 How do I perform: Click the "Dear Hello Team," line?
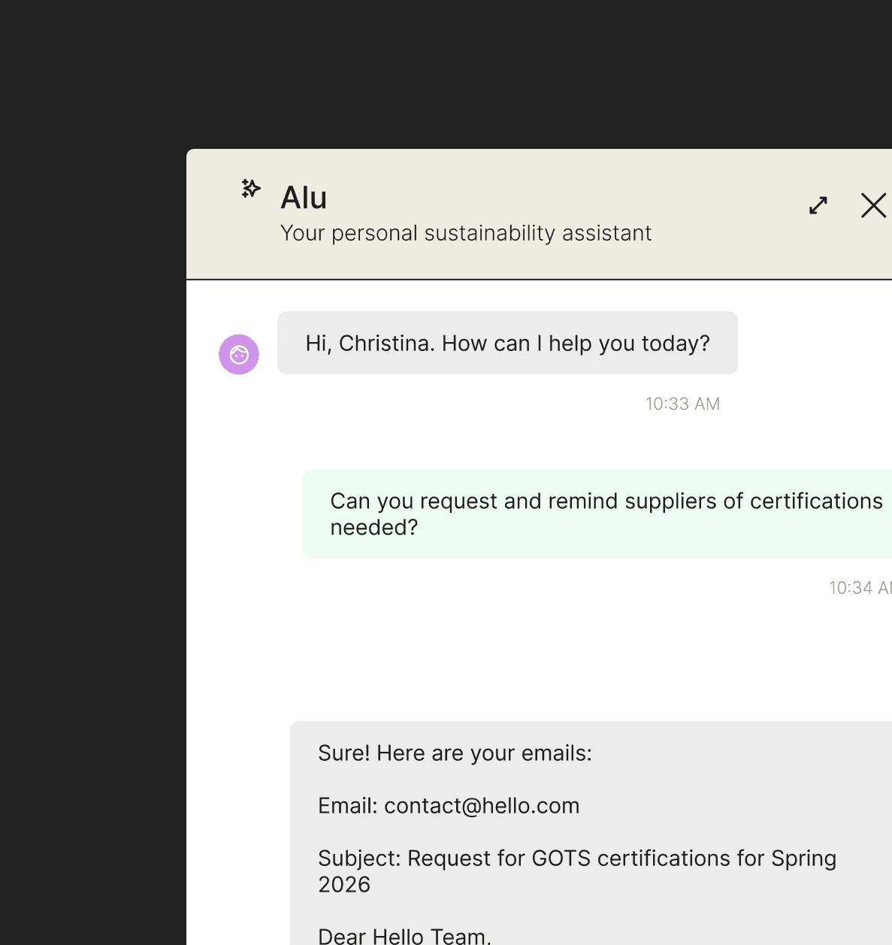404,935
